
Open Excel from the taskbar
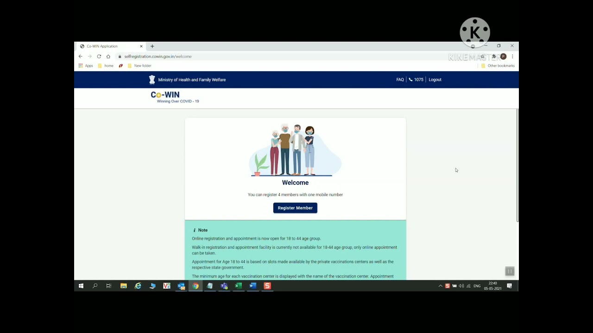(239, 286)
